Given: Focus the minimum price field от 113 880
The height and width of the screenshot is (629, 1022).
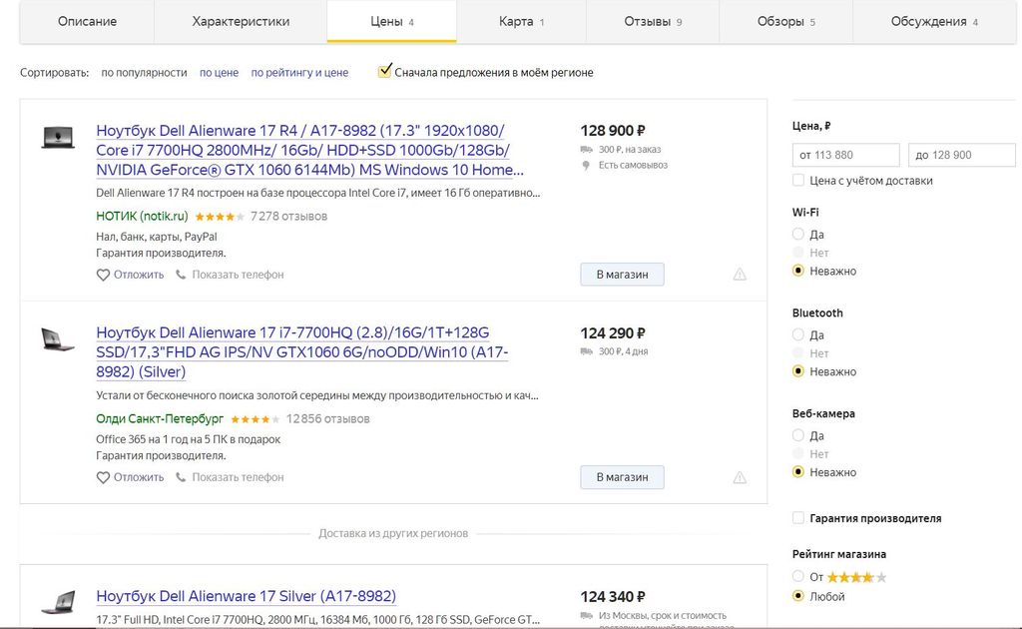Looking at the screenshot, I should point(846,155).
